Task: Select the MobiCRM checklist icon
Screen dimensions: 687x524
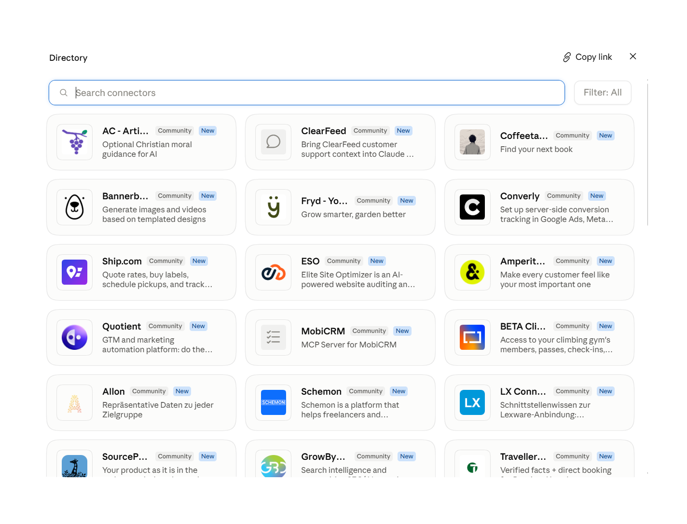Action: coord(274,337)
